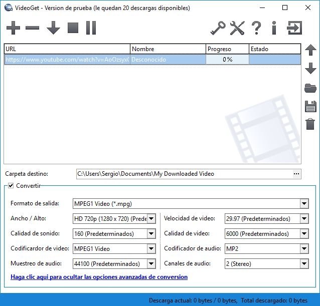Click link to hide advanced conversion options
Viewport: 320px width, 306px height.
(x=99, y=277)
